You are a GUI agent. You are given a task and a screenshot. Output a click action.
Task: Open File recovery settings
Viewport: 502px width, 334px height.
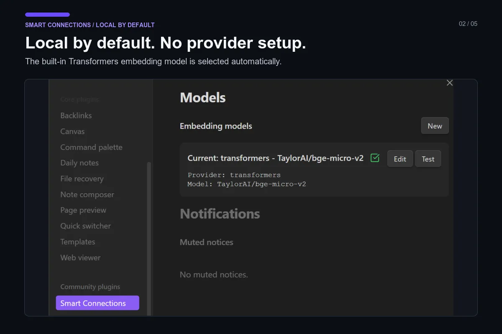(x=82, y=179)
